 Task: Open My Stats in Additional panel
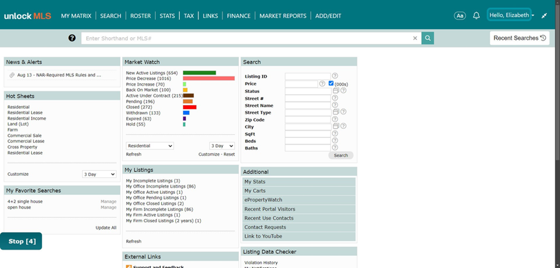(x=299, y=182)
